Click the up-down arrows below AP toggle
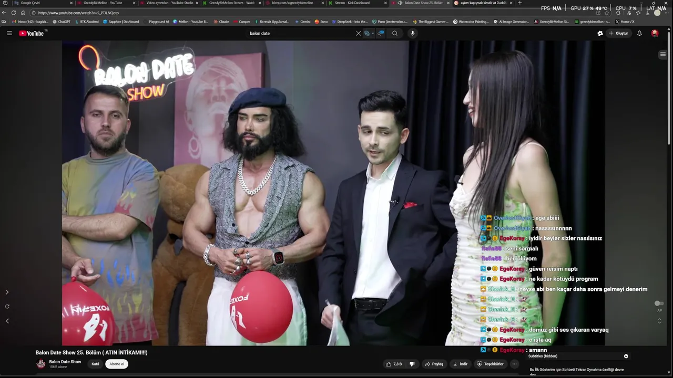 659,320
